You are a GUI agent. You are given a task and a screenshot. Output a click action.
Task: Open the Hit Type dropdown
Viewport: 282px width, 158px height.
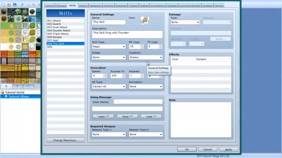[109, 86]
